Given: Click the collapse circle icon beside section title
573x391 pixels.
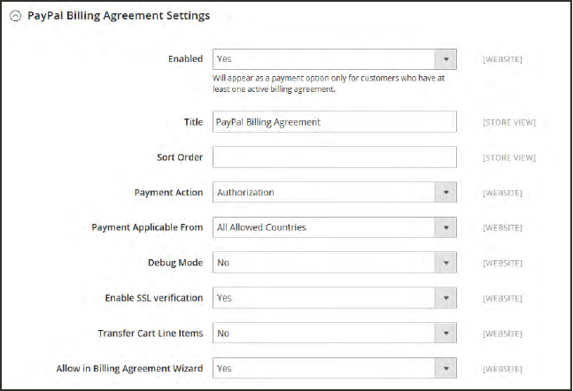Looking at the screenshot, I should (x=15, y=16).
